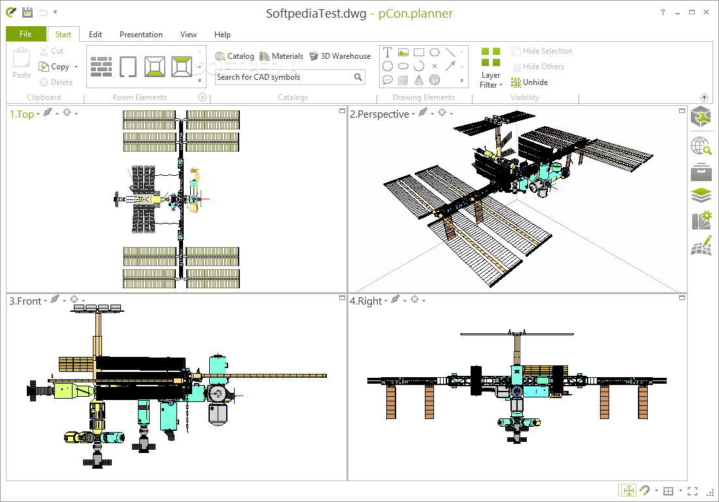This screenshot has width=719, height=502.
Task: Open the 4.Right view name dropdown
Action: point(386,301)
